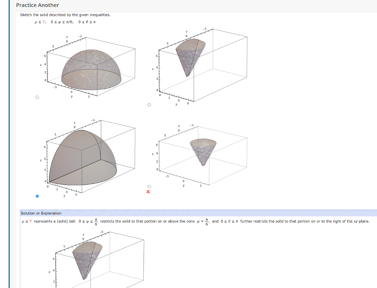Choose the quarter-sphere graph radio button
377x288 pixels.
click(x=37, y=196)
